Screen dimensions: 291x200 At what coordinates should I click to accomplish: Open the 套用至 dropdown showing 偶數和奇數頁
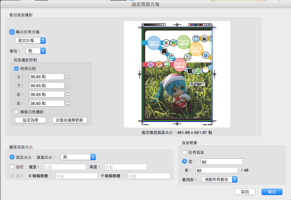coord(220,180)
